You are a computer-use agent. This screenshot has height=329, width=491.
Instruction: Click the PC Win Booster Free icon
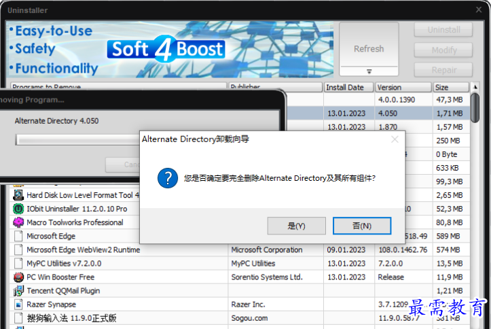tap(18, 277)
